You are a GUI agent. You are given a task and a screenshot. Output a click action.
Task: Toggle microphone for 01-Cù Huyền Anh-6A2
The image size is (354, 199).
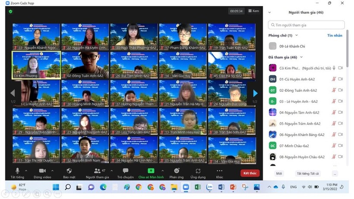tap(333, 79)
